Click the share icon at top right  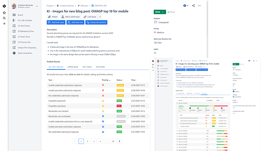[193, 6]
